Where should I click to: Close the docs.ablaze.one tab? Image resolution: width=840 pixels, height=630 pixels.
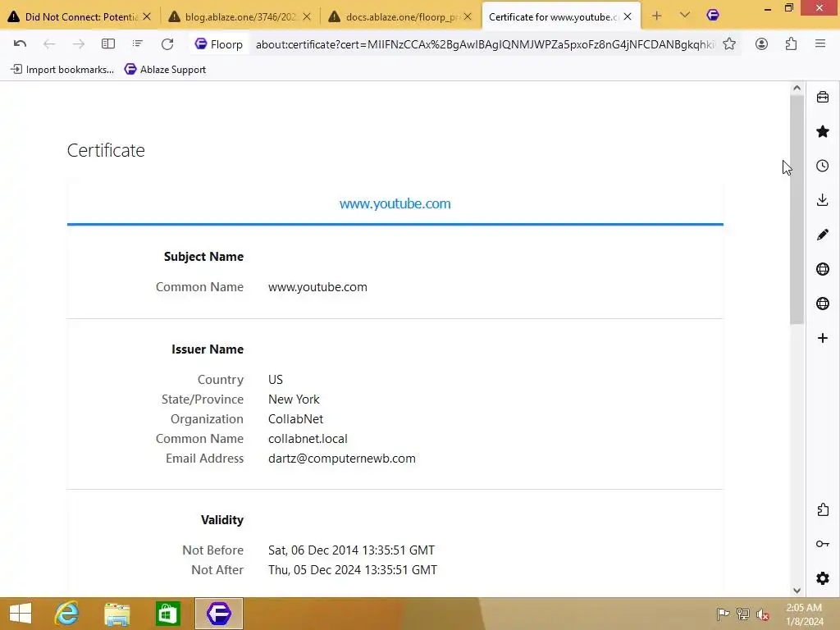(x=468, y=16)
